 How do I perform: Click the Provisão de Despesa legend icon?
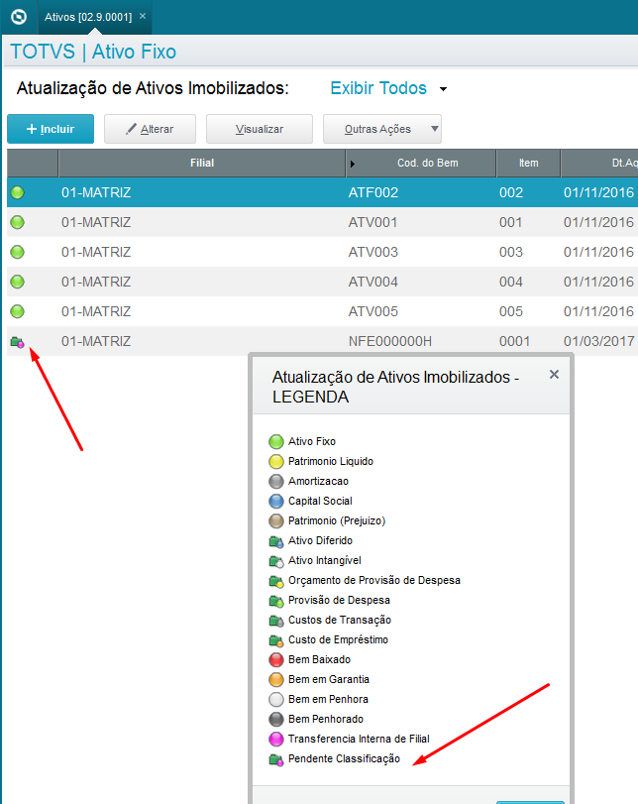pos(276,601)
